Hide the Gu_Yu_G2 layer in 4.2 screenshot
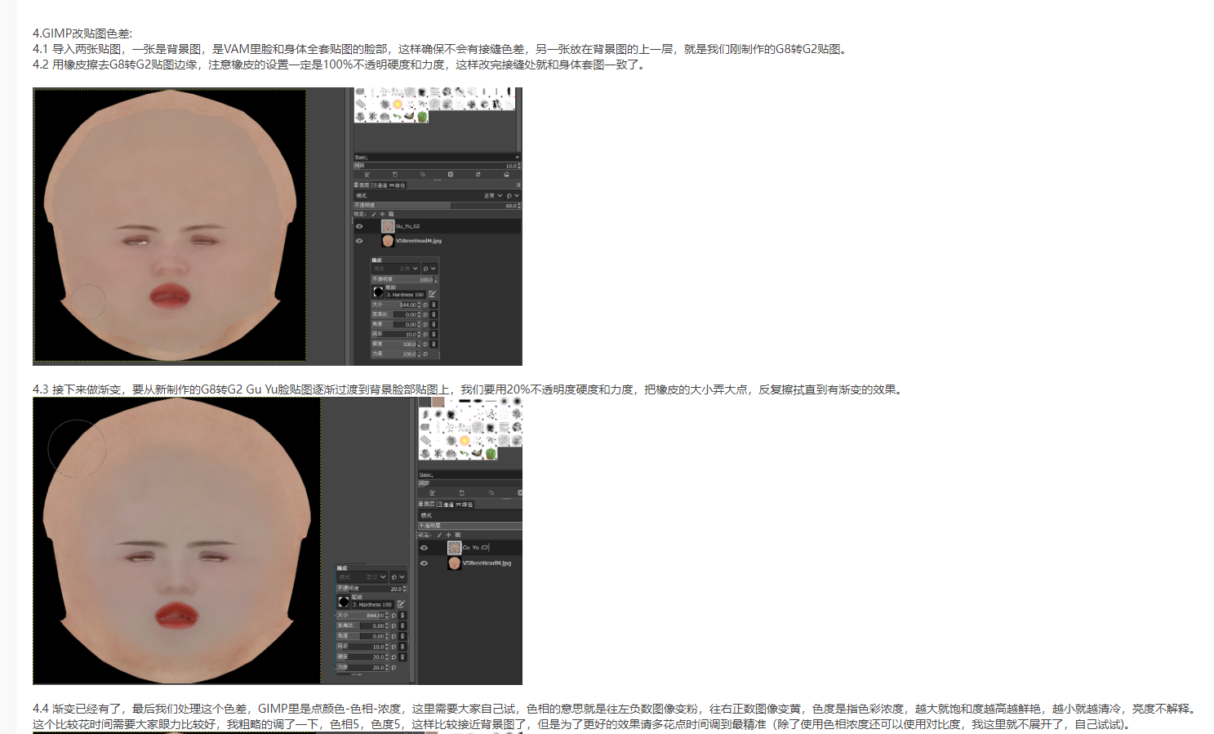The height and width of the screenshot is (734, 1214). coord(359,226)
